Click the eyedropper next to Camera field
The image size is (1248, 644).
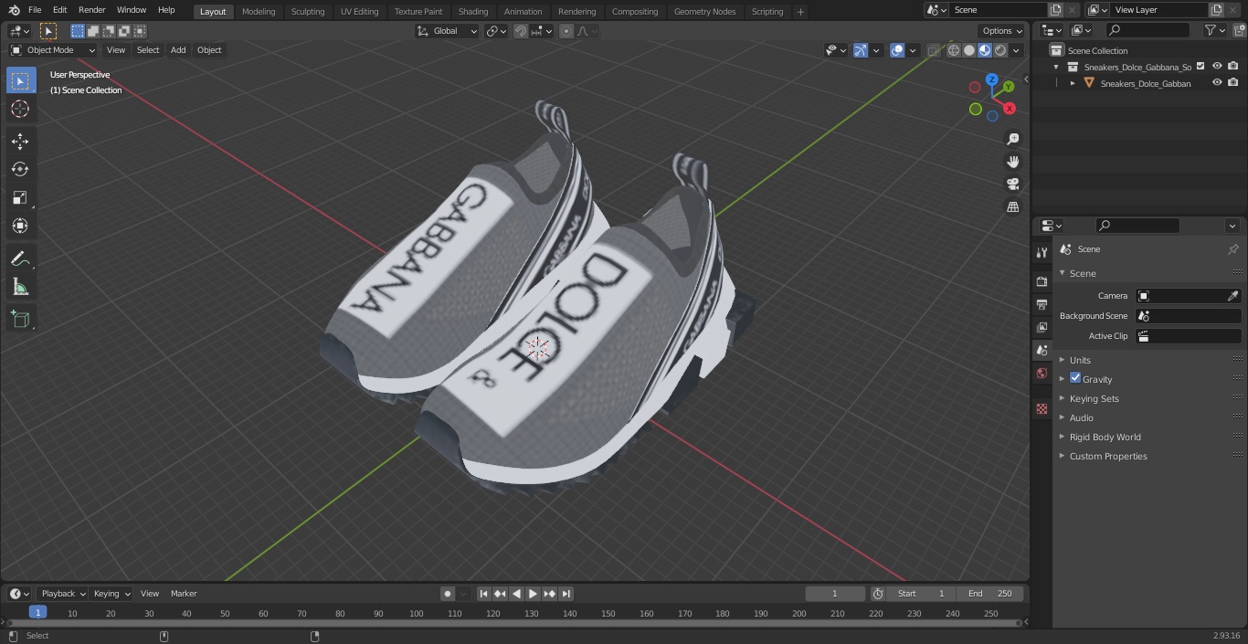(x=1232, y=296)
